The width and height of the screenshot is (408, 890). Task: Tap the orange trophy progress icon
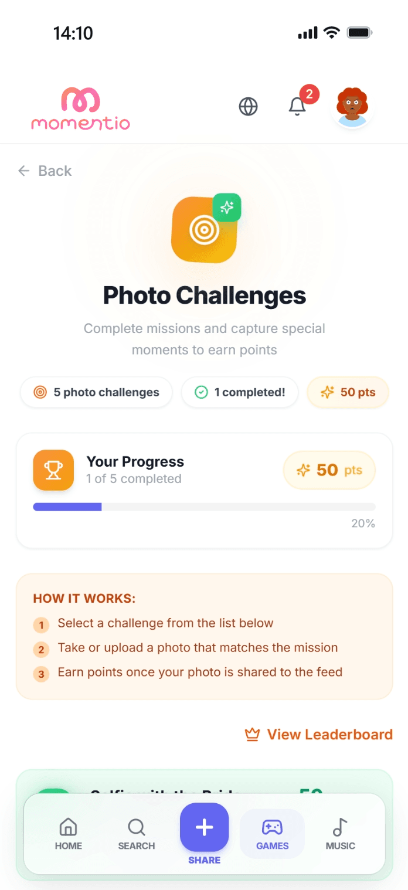coord(53,470)
